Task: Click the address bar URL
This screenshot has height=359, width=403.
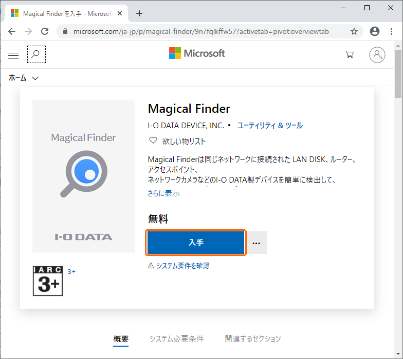Action: [201, 31]
